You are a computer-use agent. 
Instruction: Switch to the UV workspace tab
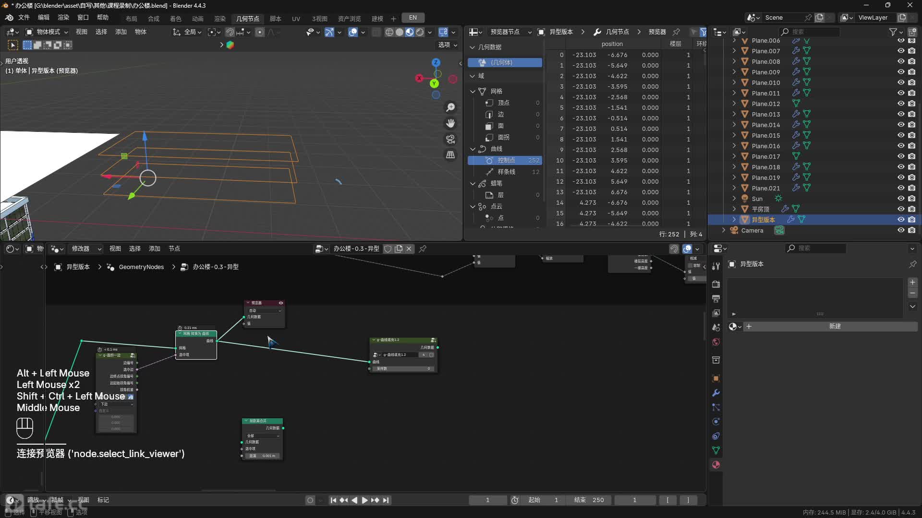pos(296,19)
